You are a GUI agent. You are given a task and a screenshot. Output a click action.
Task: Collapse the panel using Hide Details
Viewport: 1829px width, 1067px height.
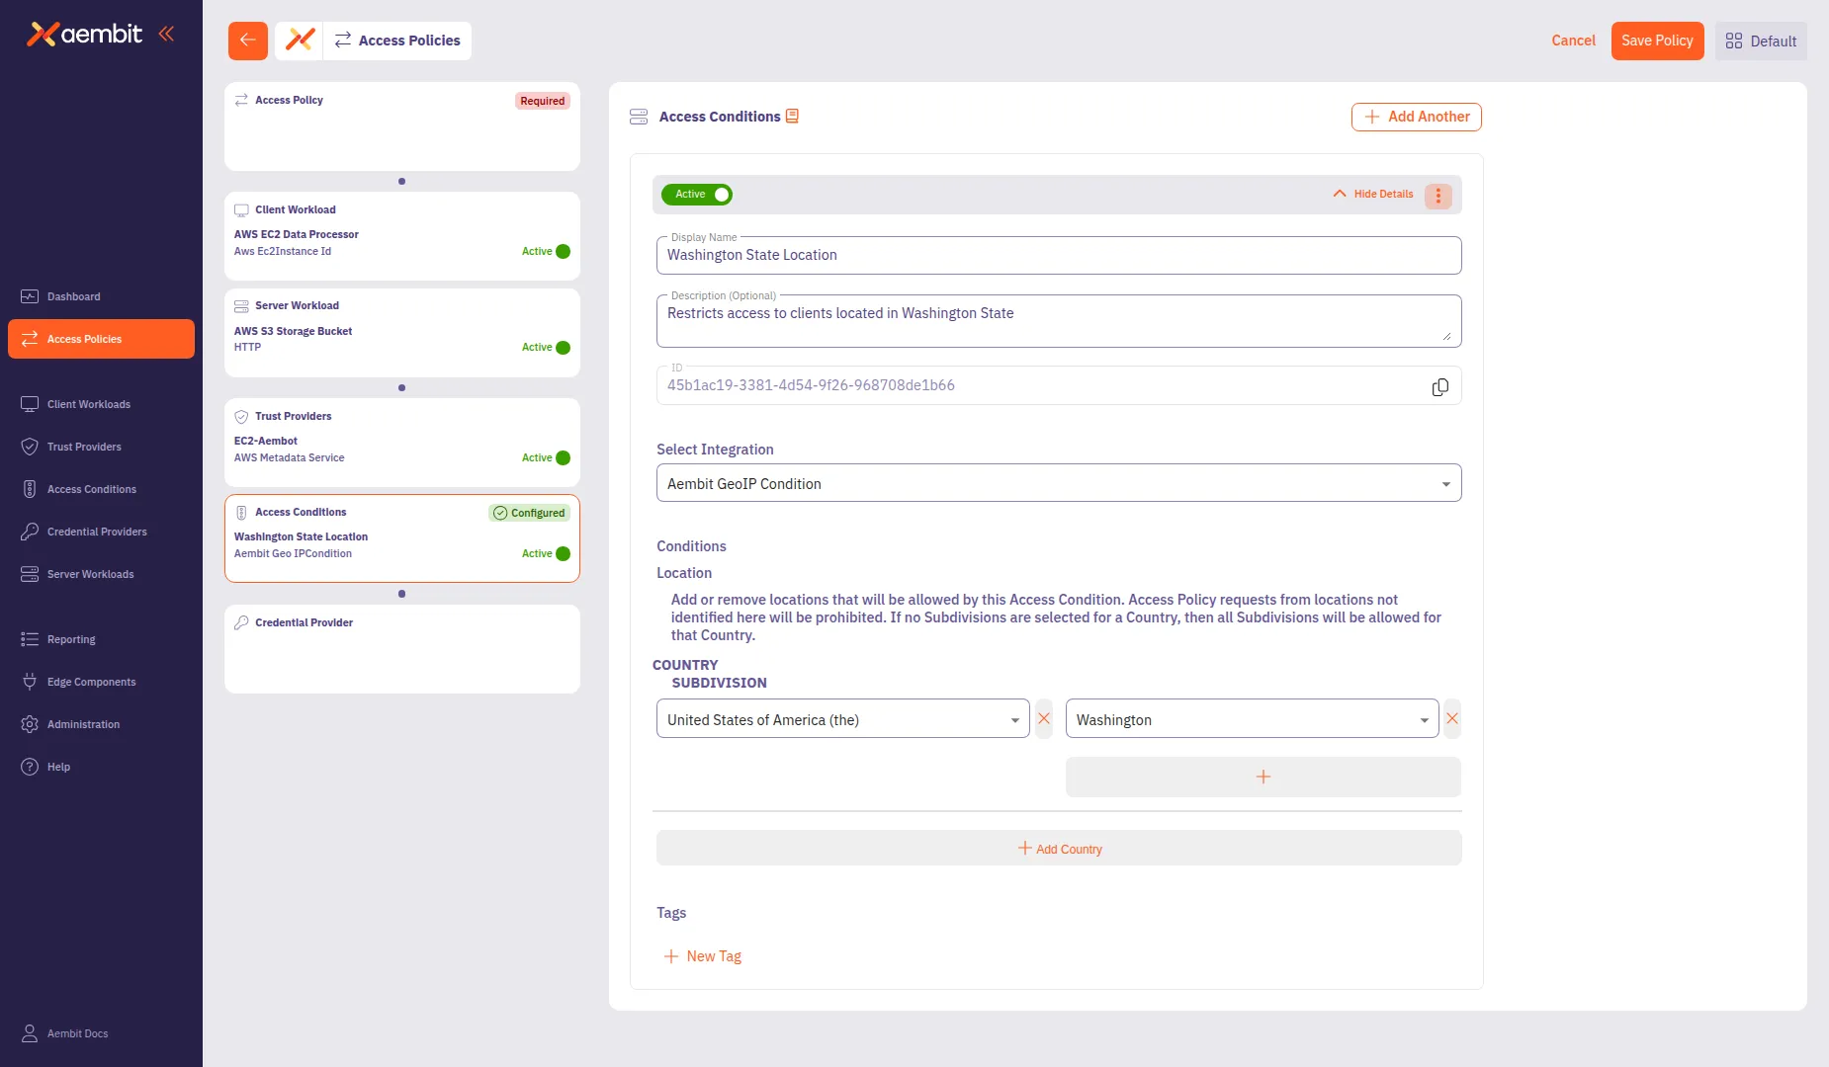[1373, 195]
